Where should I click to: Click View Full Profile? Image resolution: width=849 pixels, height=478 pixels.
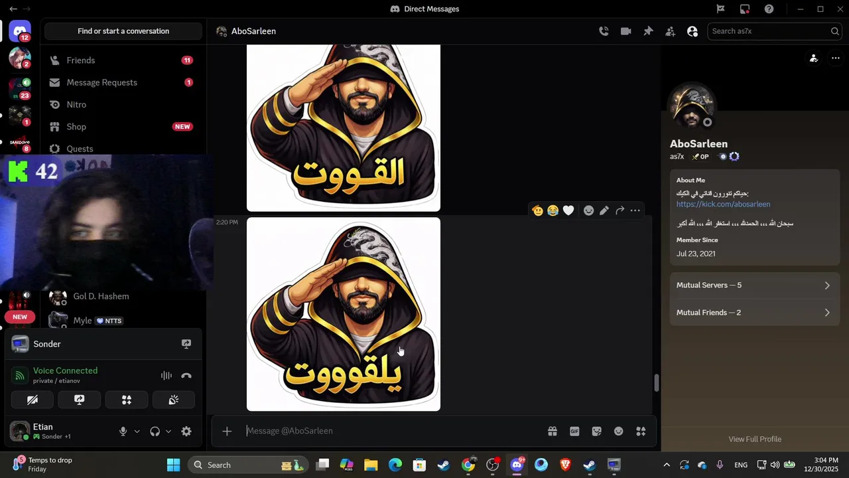(755, 439)
